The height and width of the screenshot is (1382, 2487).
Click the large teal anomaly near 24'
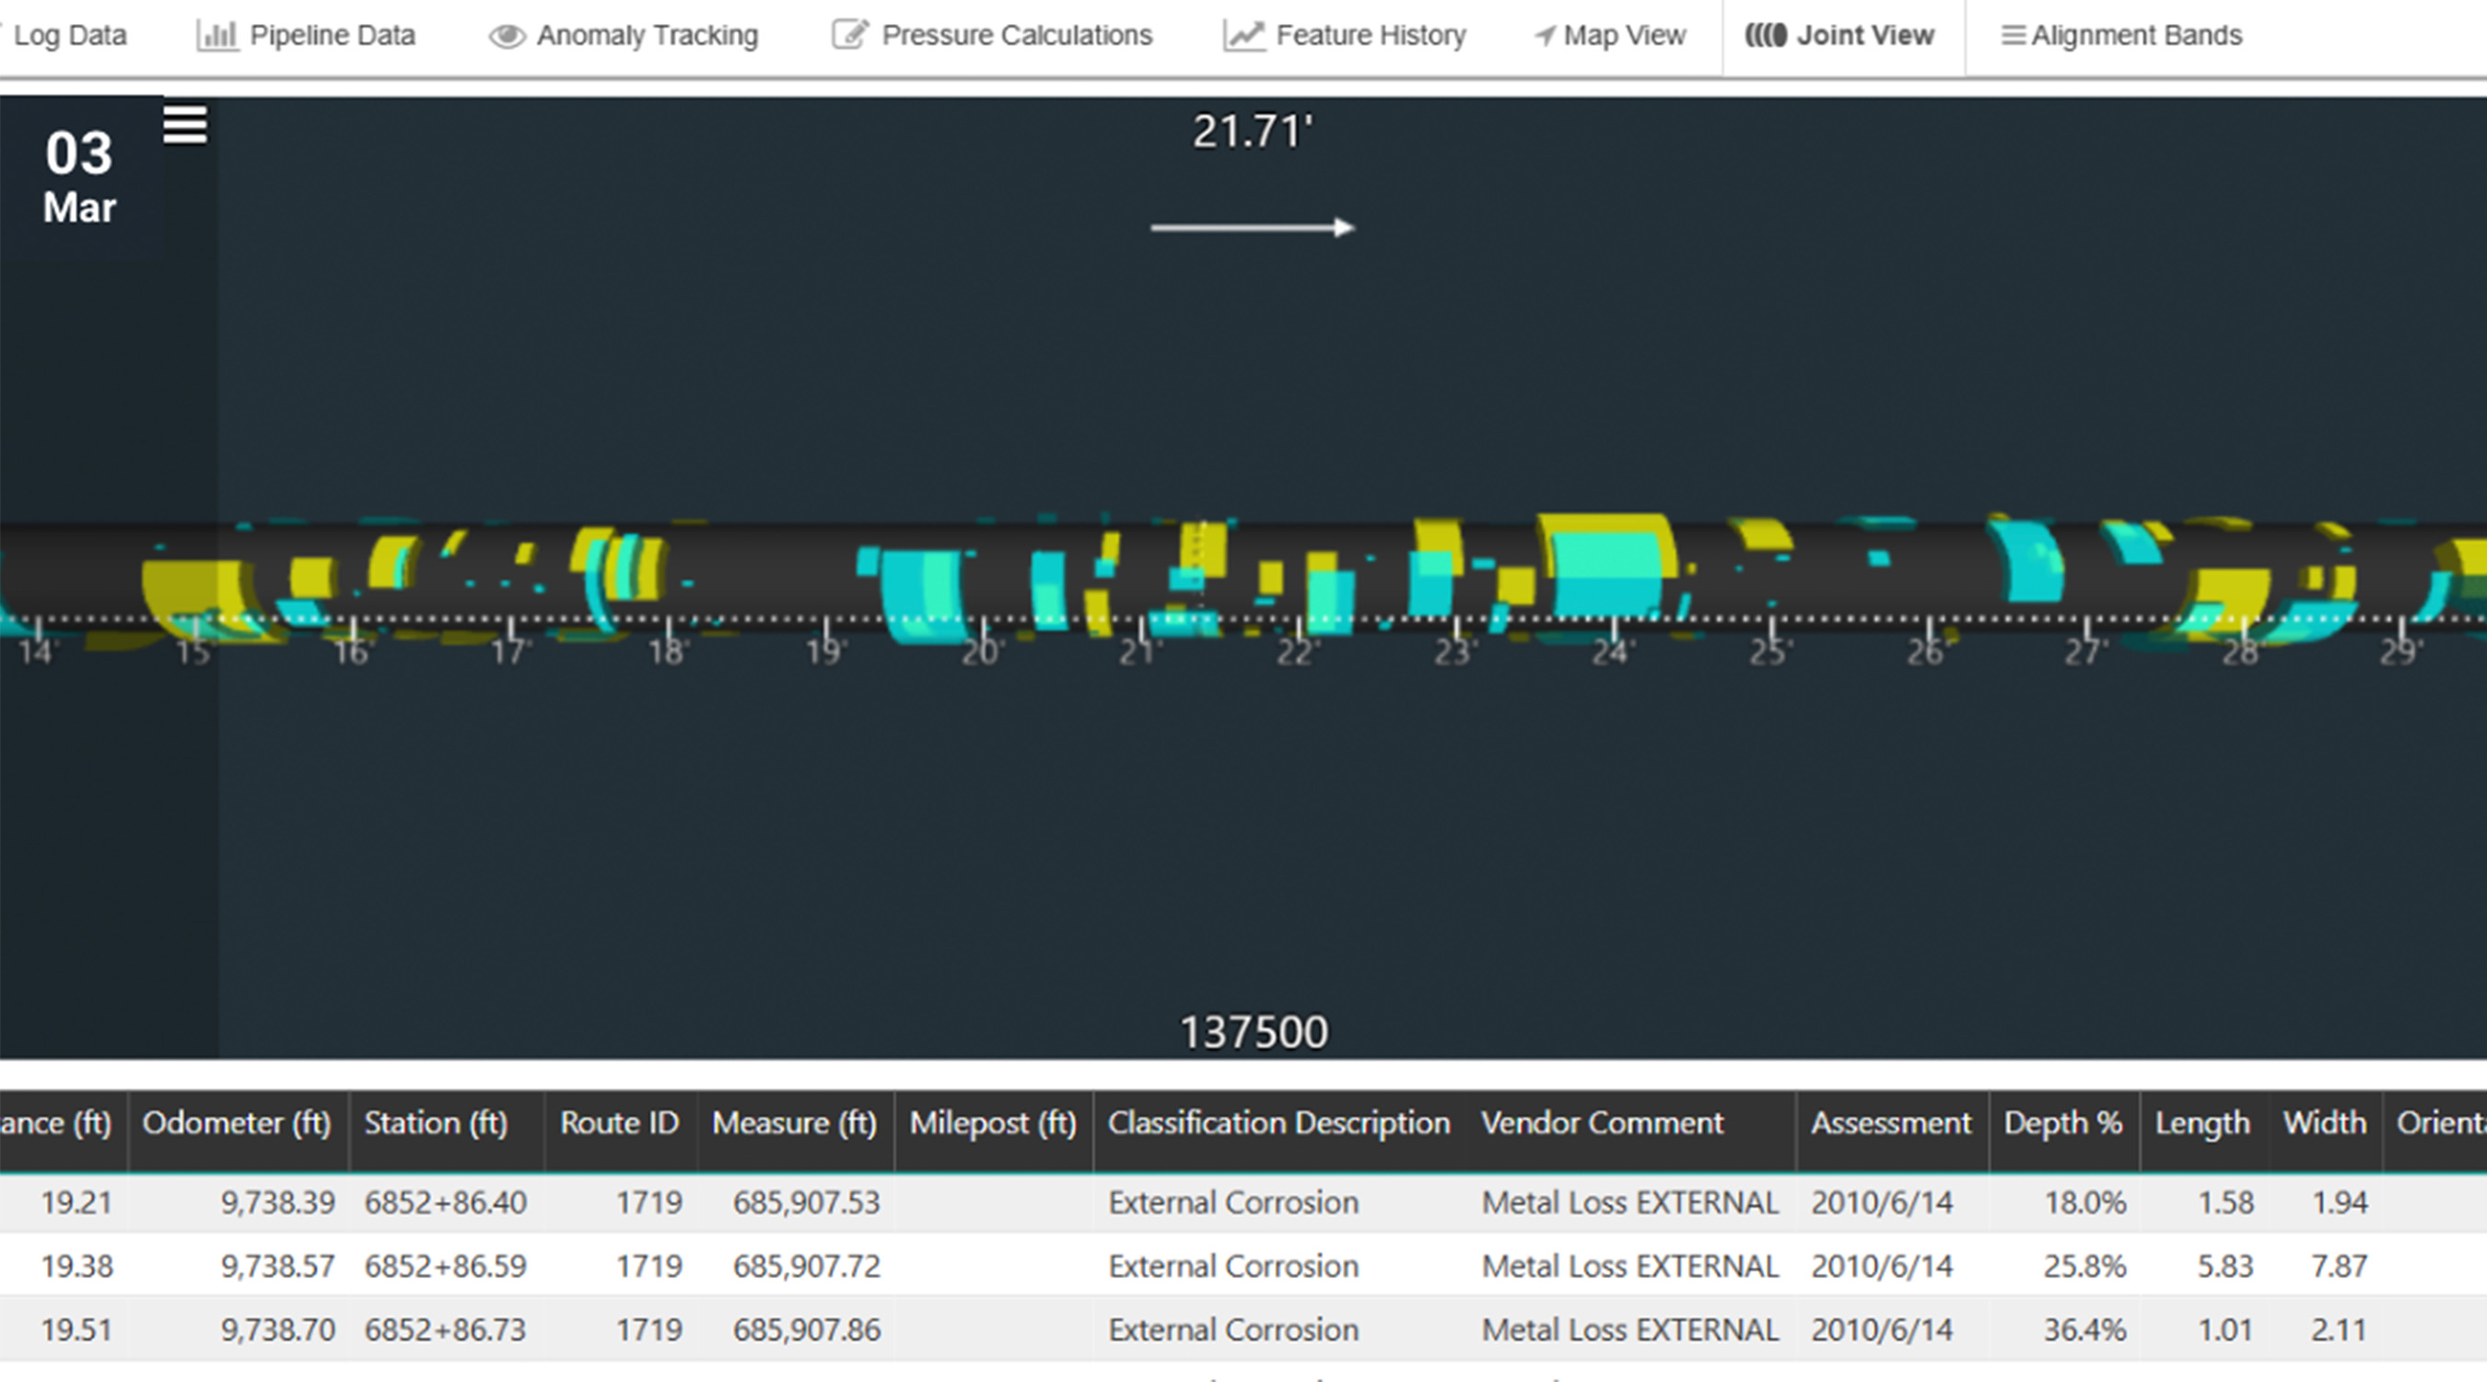(x=1607, y=574)
